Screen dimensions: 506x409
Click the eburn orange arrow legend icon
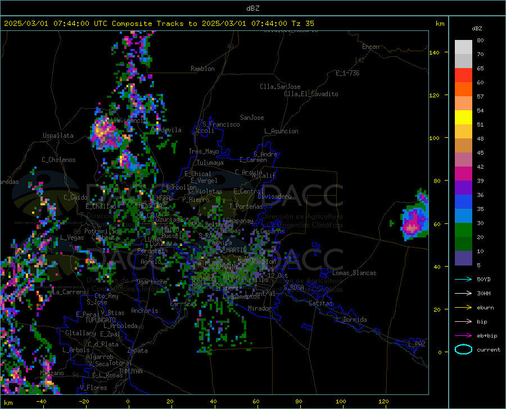point(463,308)
